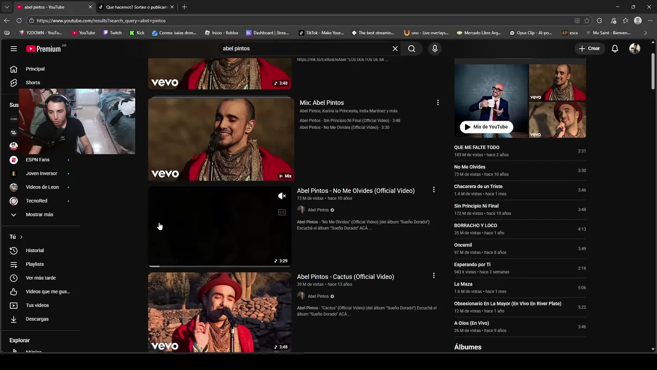Close the abel pintos YouTube tab
Image resolution: width=657 pixels, height=370 pixels.
pyautogui.click(x=90, y=7)
